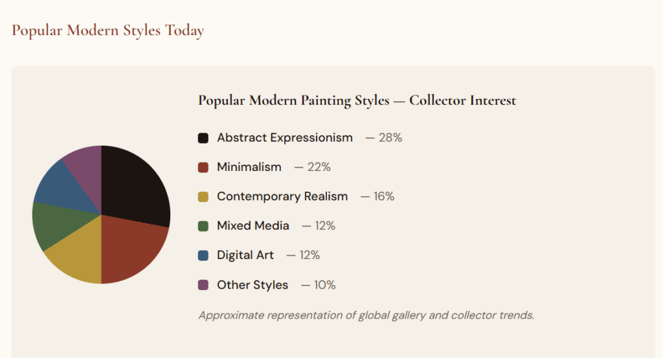Select the Digital Art legend label
Viewport: 663px width, 358px height.
point(245,255)
